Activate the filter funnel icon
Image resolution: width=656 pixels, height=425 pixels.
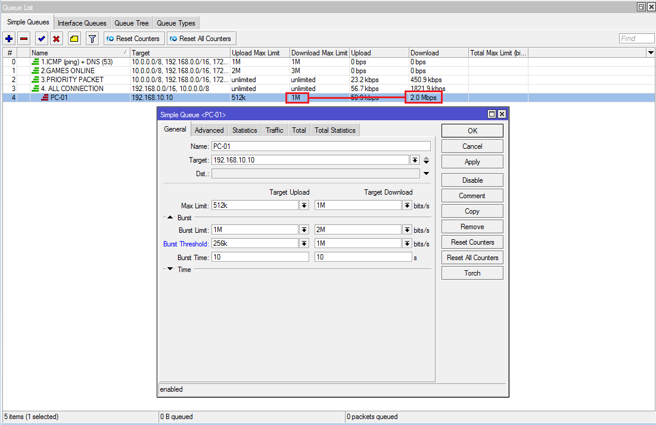pyautogui.click(x=91, y=38)
